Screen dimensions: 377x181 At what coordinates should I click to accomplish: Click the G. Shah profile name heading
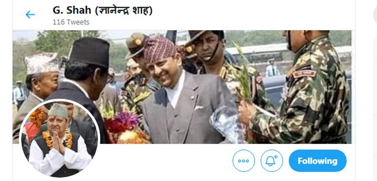point(103,10)
